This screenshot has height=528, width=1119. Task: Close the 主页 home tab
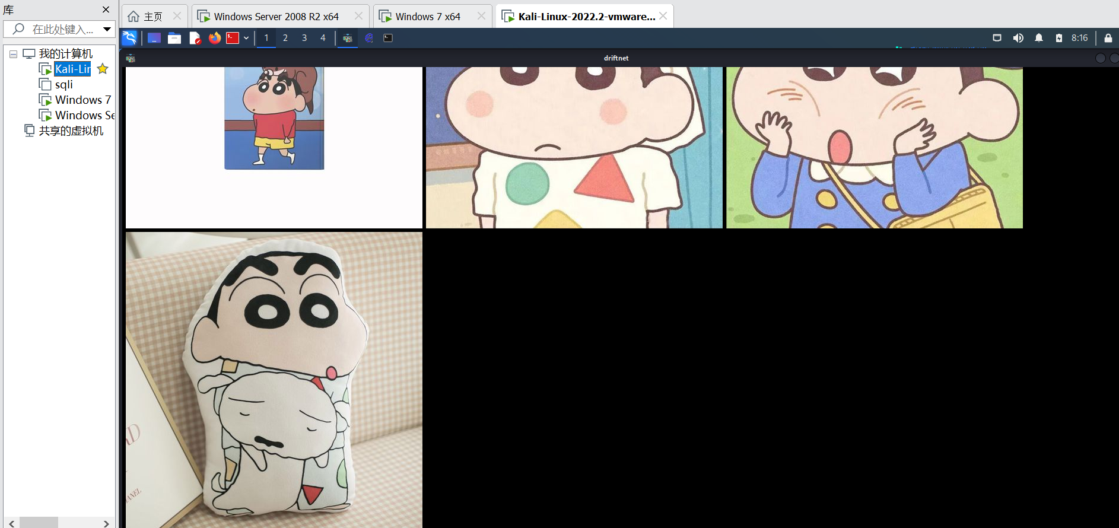pyautogui.click(x=177, y=16)
